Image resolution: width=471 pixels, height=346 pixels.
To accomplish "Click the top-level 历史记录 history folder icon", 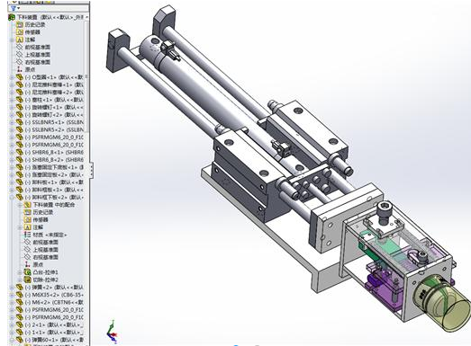I will 20,24.
